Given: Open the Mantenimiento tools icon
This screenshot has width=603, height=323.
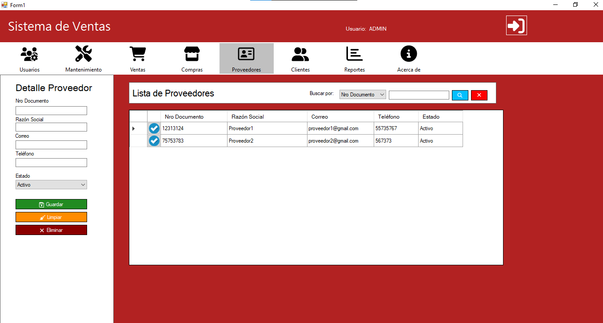Looking at the screenshot, I should point(84,54).
